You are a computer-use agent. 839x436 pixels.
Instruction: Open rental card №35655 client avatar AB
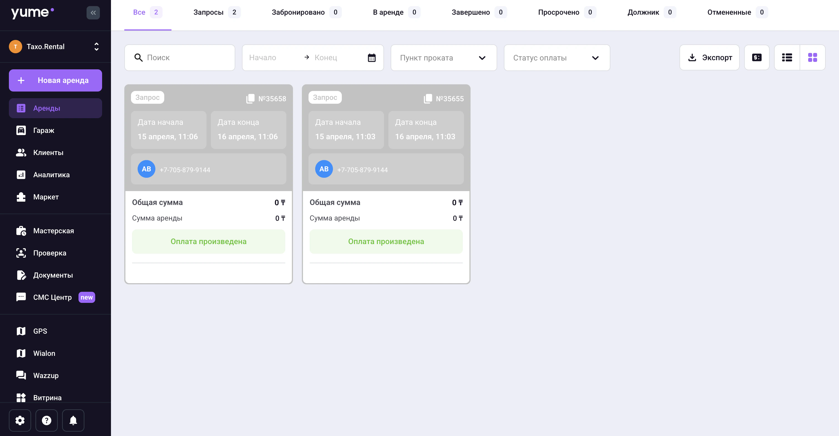click(324, 169)
